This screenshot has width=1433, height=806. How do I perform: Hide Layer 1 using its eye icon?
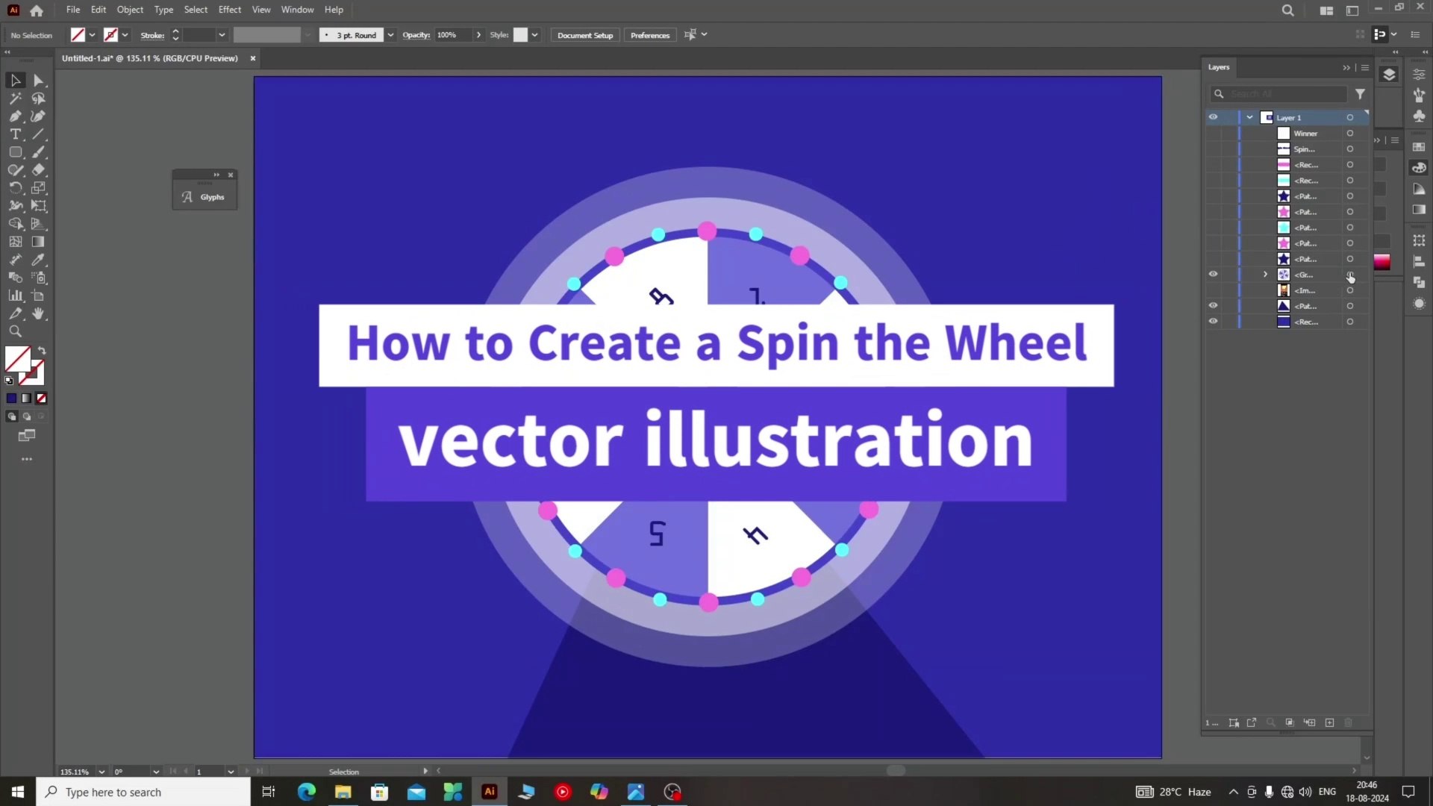1213,117
